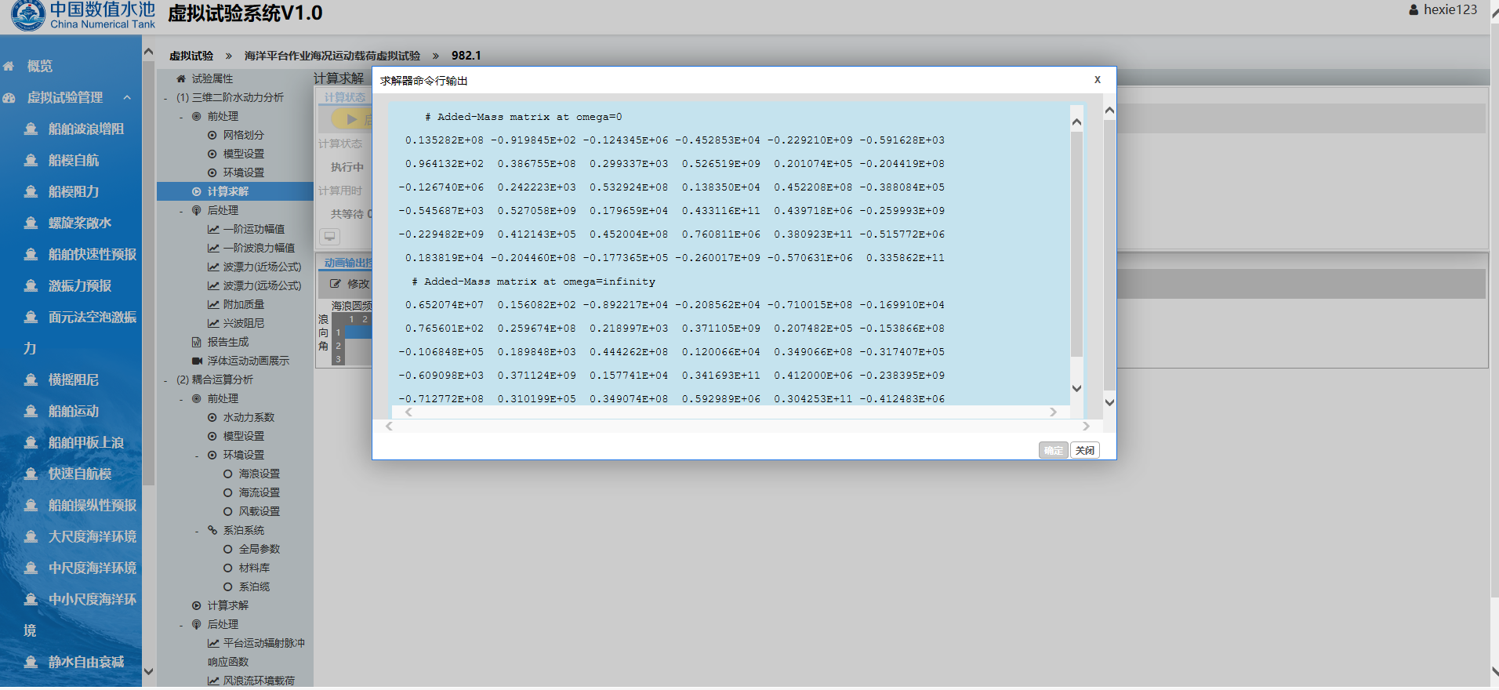
Task: Click the video camera icon for 浮体运动动画展示
Action: (x=197, y=361)
